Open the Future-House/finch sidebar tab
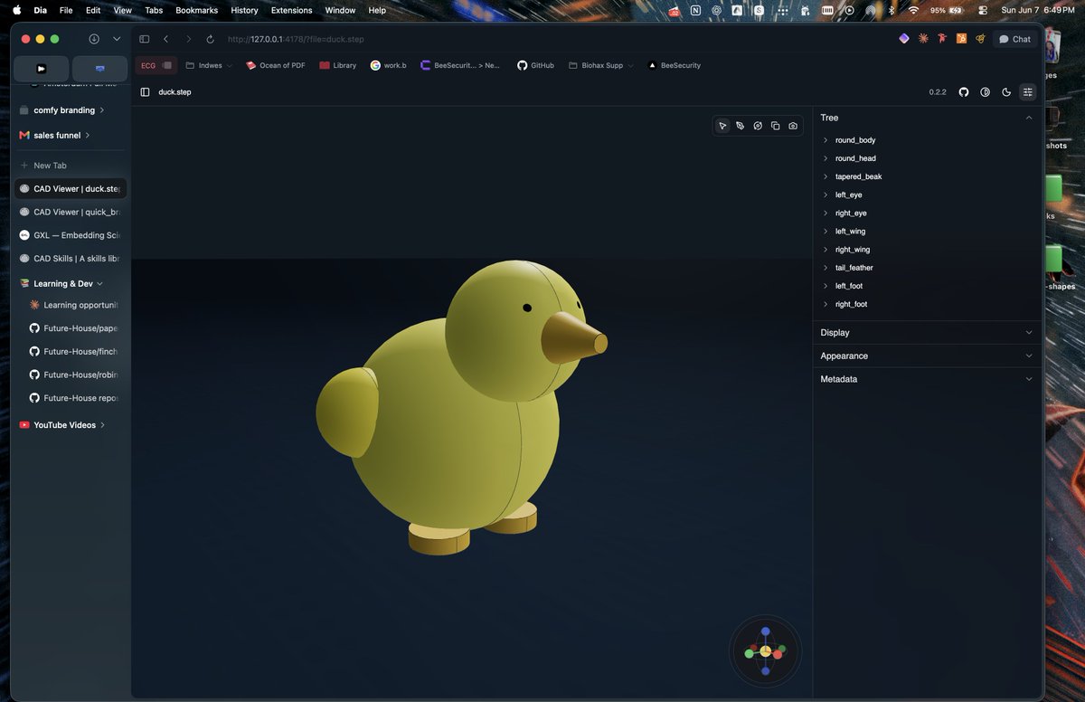 point(74,351)
